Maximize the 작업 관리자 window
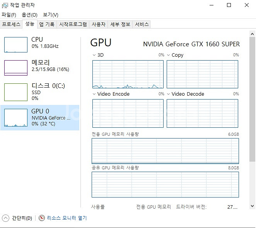This screenshot has width=256, height=228. click(229, 5)
